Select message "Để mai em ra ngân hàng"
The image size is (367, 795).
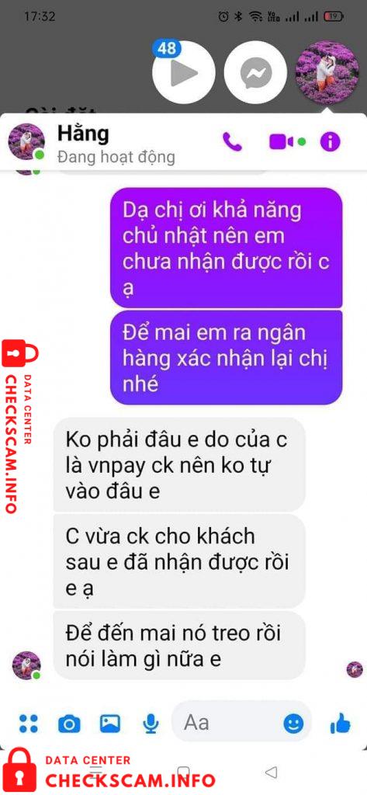coord(226,357)
